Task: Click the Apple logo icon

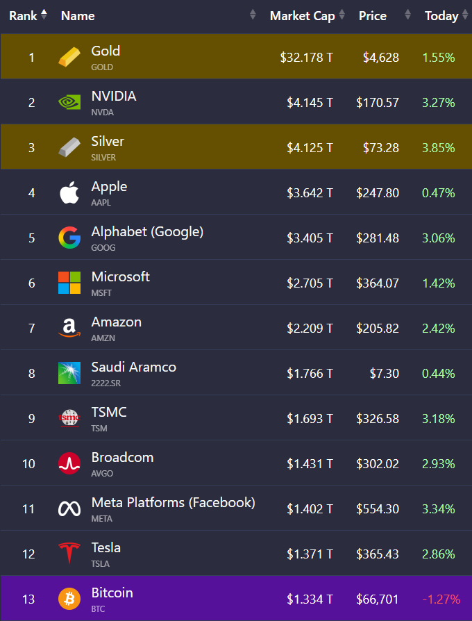Action: pos(69,192)
